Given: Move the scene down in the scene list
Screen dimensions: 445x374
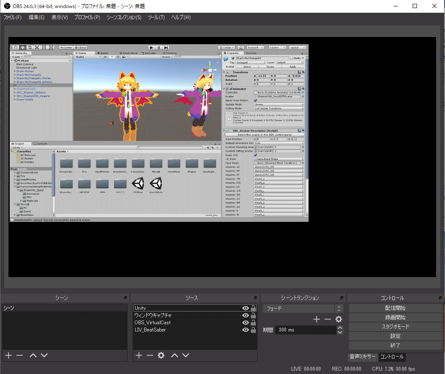Looking at the screenshot, I should tap(44, 355).
